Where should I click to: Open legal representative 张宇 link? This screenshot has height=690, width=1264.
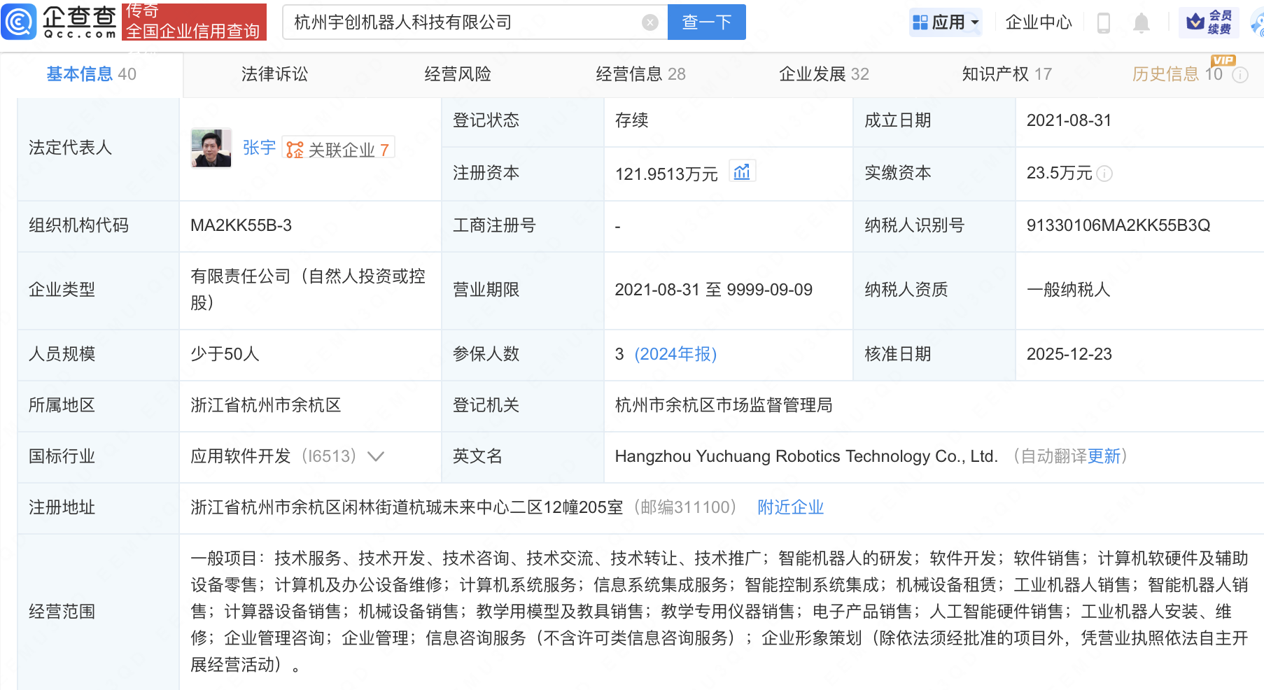(259, 148)
